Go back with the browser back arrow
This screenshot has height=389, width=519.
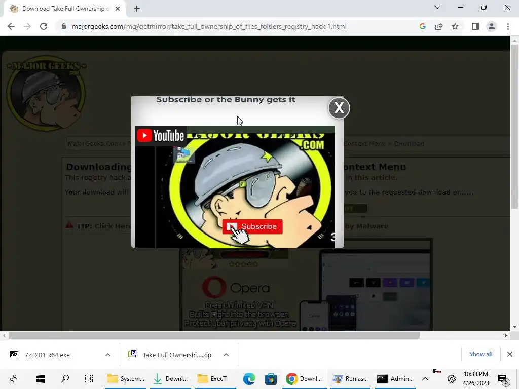click(x=11, y=26)
